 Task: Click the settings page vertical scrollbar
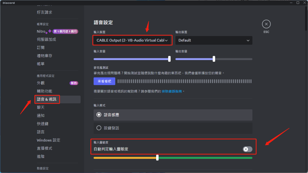click(x=306, y=19)
